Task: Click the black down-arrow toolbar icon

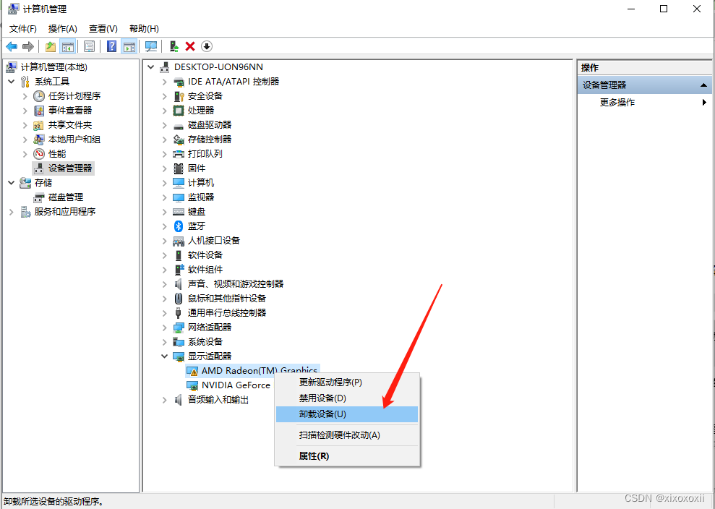Action: [x=207, y=46]
